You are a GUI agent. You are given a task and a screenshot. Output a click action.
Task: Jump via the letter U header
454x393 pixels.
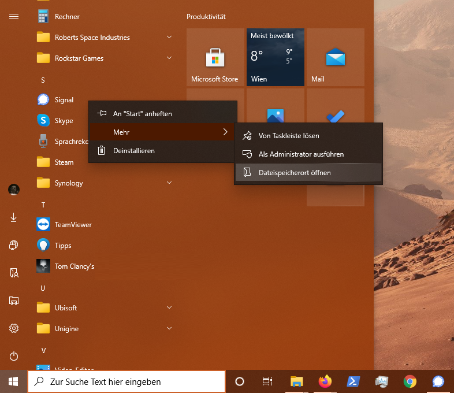click(43, 288)
